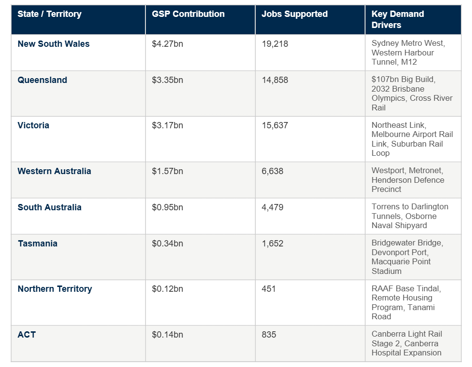The image size is (472, 367).
Task: Select the South Australia row label
Action: tap(50, 207)
